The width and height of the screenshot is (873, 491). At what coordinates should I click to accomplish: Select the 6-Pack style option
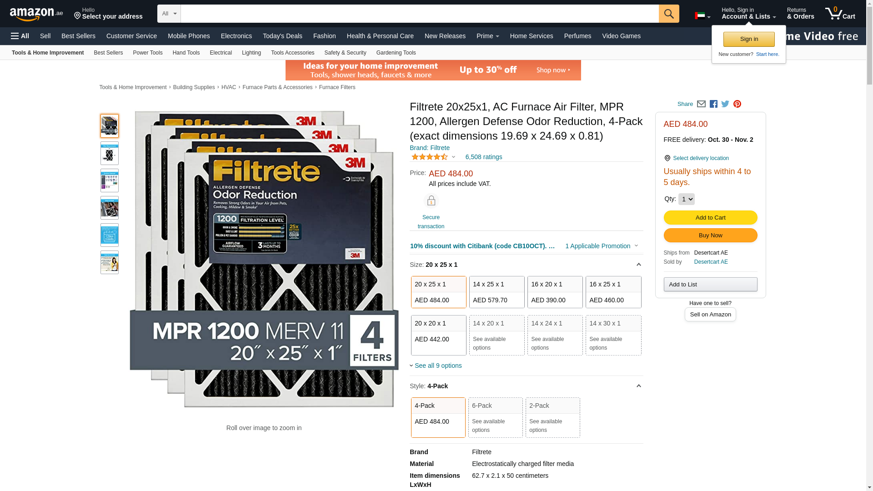tap(496, 417)
